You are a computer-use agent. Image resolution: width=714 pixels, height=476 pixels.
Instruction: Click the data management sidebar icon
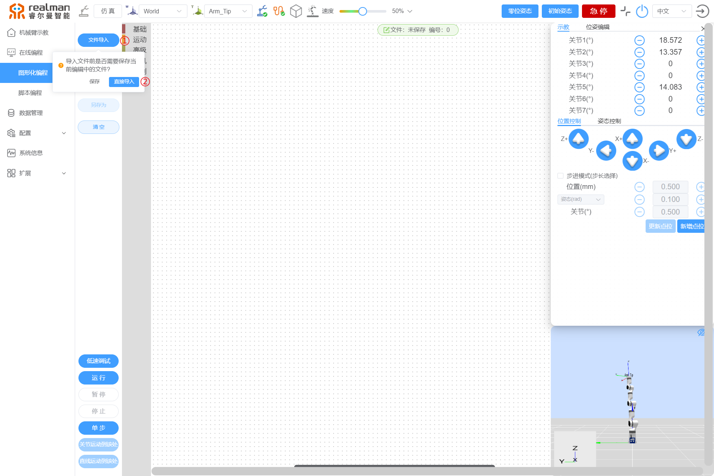[x=11, y=113]
